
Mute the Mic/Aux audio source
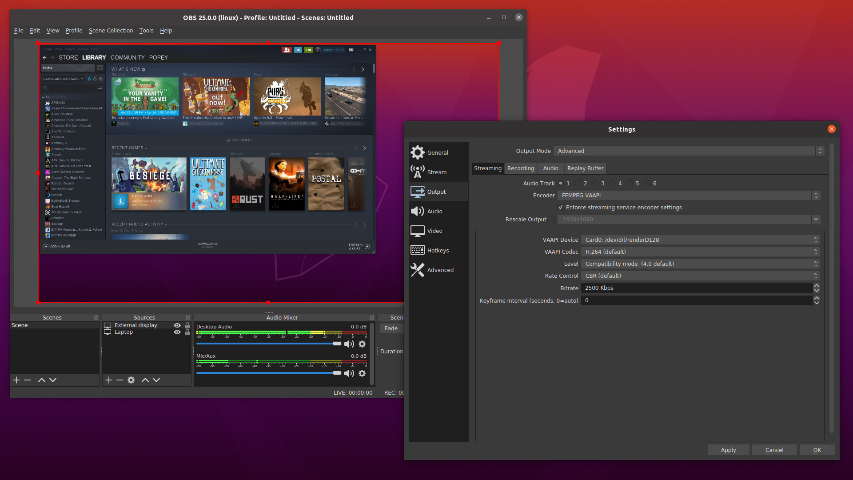(x=350, y=373)
